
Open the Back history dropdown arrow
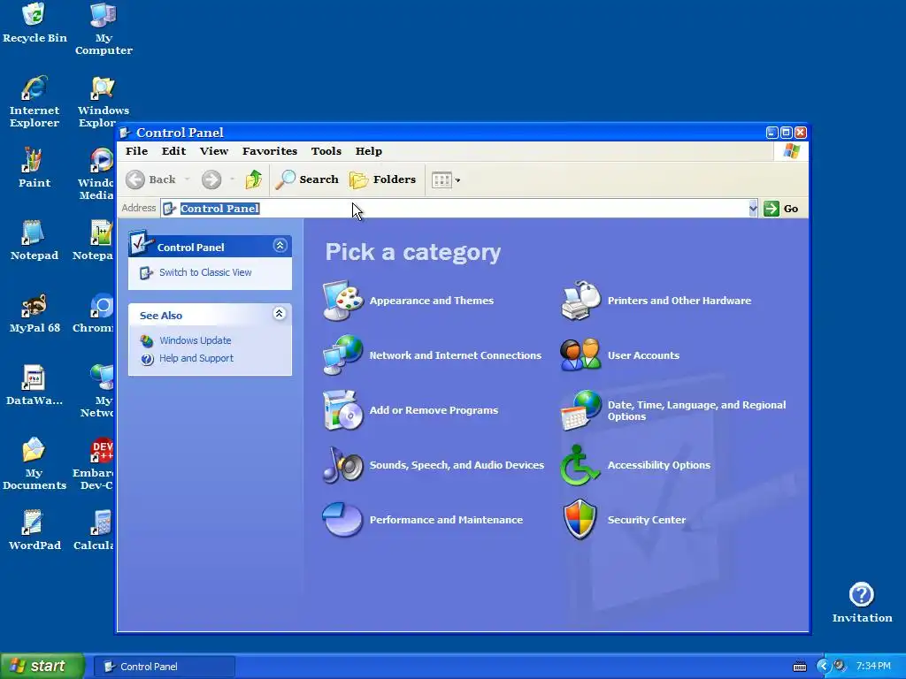187,179
